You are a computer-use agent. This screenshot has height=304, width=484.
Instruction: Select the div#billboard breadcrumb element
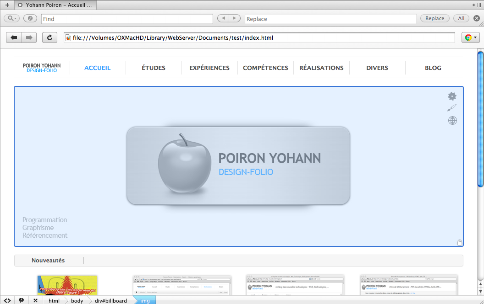click(x=110, y=300)
